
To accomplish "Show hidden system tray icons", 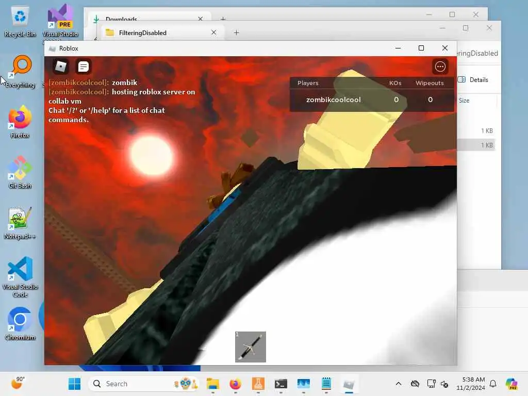I will coord(399,384).
